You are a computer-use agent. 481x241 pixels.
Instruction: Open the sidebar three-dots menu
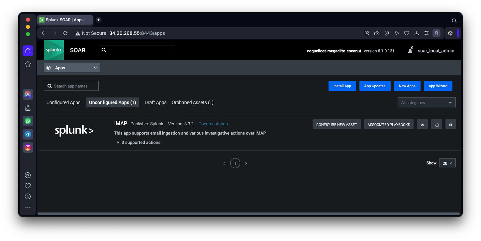click(28, 207)
